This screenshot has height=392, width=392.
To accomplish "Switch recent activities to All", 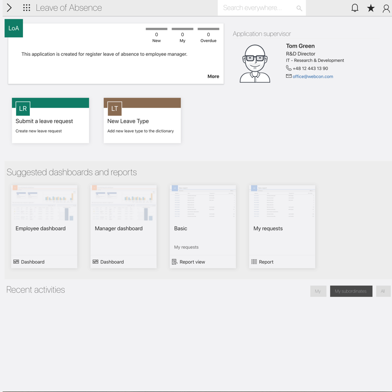I will (x=383, y=291).
